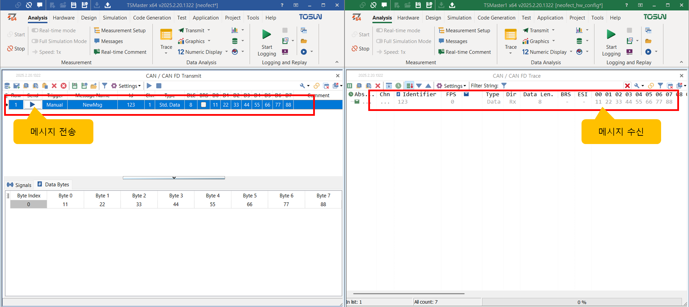Open wrench tools dropdown in Transmit toolbar
Image resolution: width=689 pixels, height=307 pixels.
tap(305, 86)
